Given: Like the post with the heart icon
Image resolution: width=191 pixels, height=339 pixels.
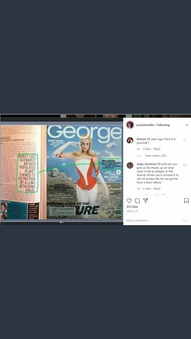Looking at the screenshot, I should tap(129, 201).
